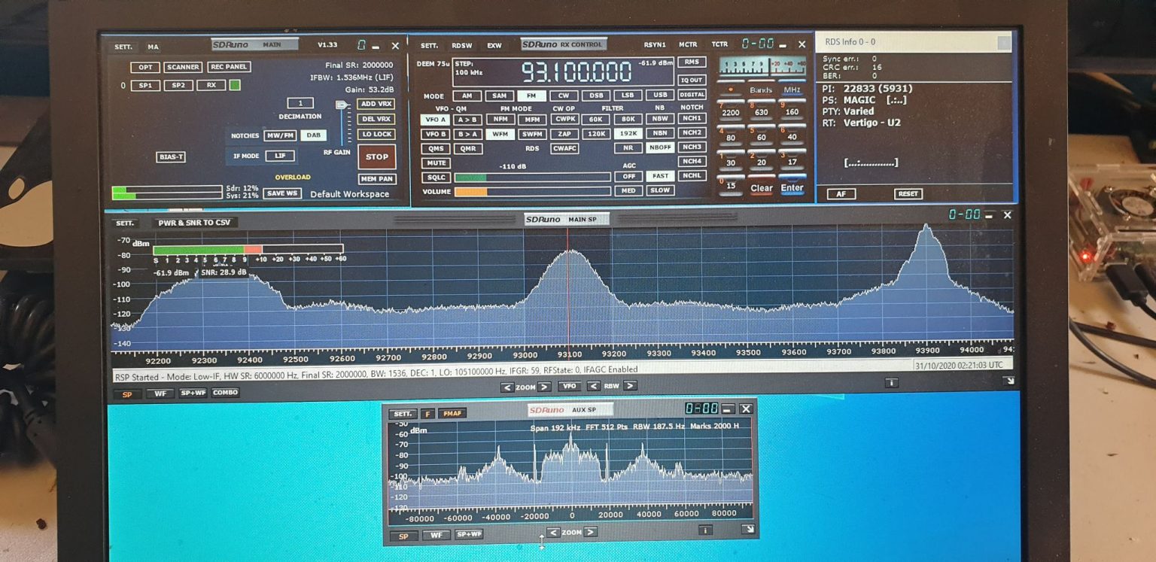Open the DECIMATION value selector

tap(300, 103)
